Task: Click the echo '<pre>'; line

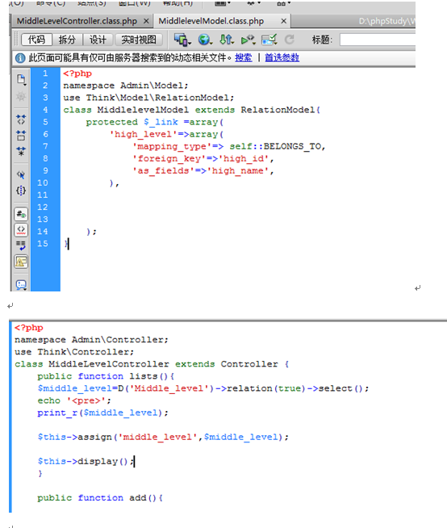Action: coord(74,400)
